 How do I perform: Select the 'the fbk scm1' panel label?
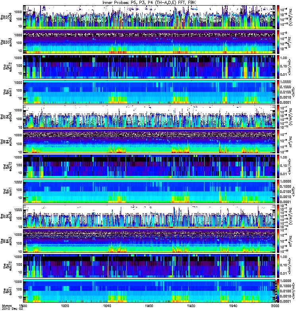pos(8,291)
